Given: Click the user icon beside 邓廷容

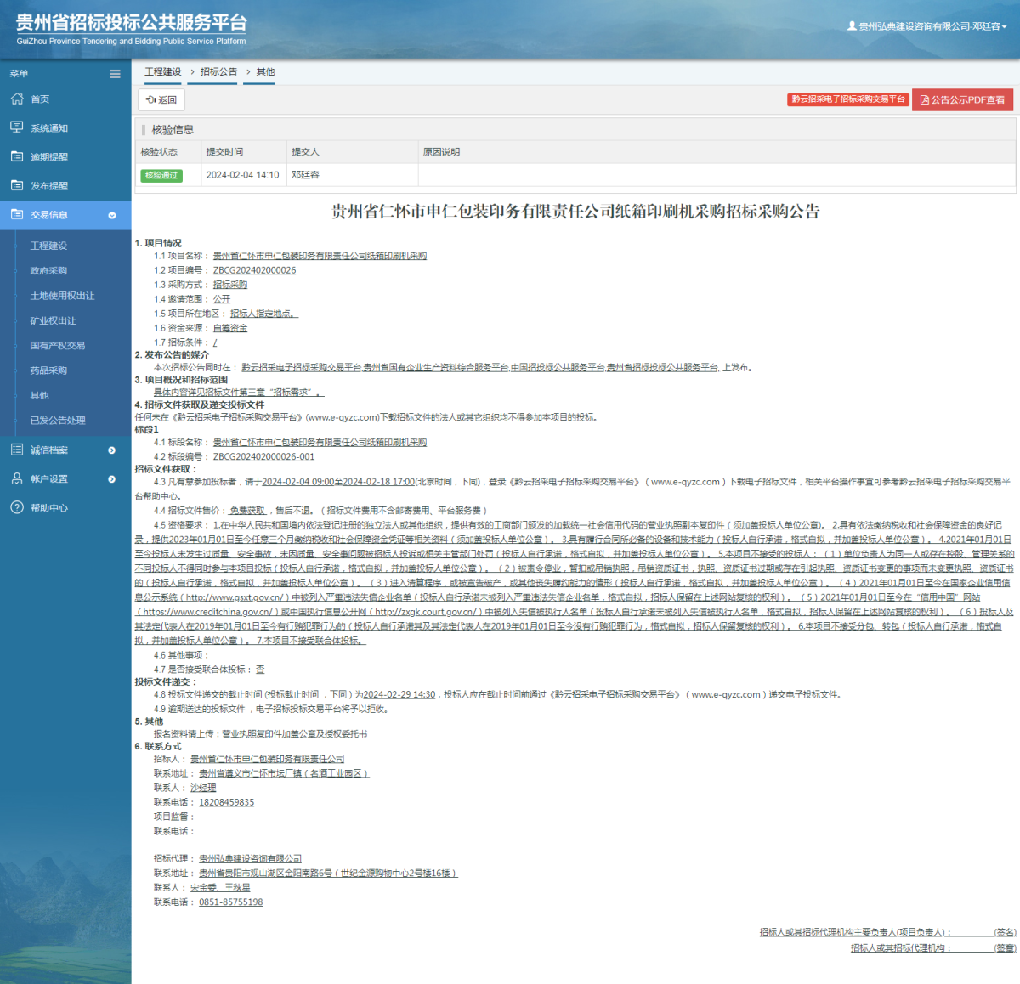Looking at the screenshot, I should [x=853, y=26].
